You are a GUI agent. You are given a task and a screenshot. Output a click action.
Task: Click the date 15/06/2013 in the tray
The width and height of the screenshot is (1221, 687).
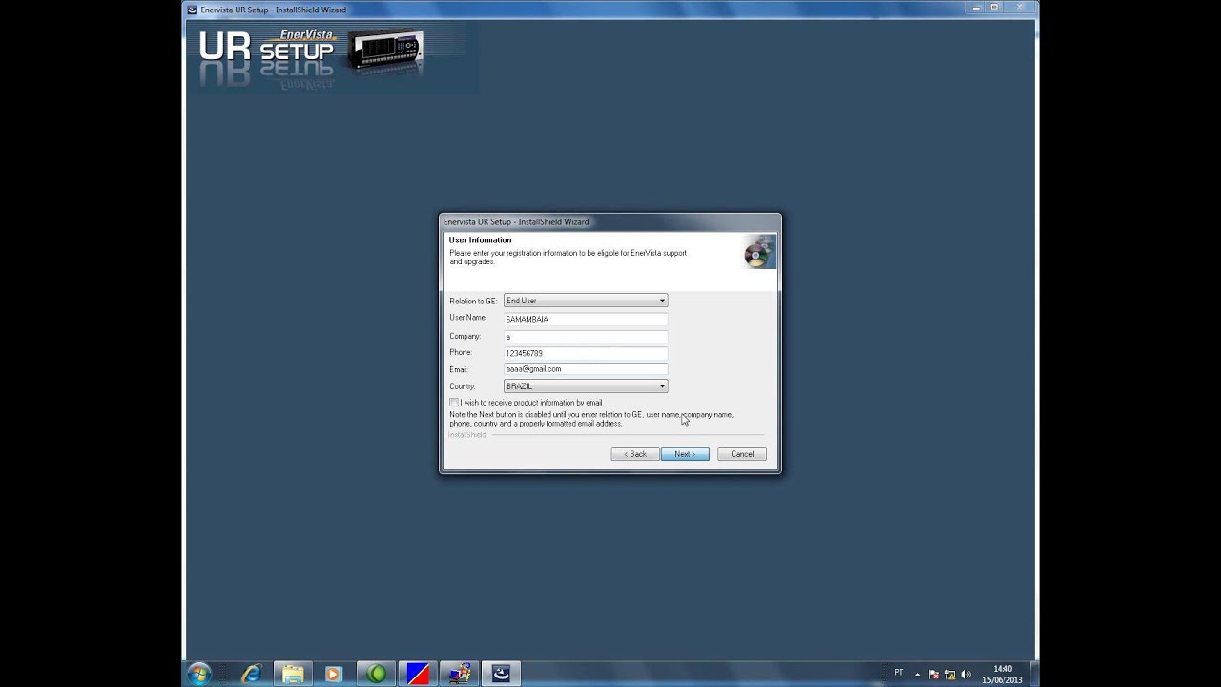coord(1003,679)
